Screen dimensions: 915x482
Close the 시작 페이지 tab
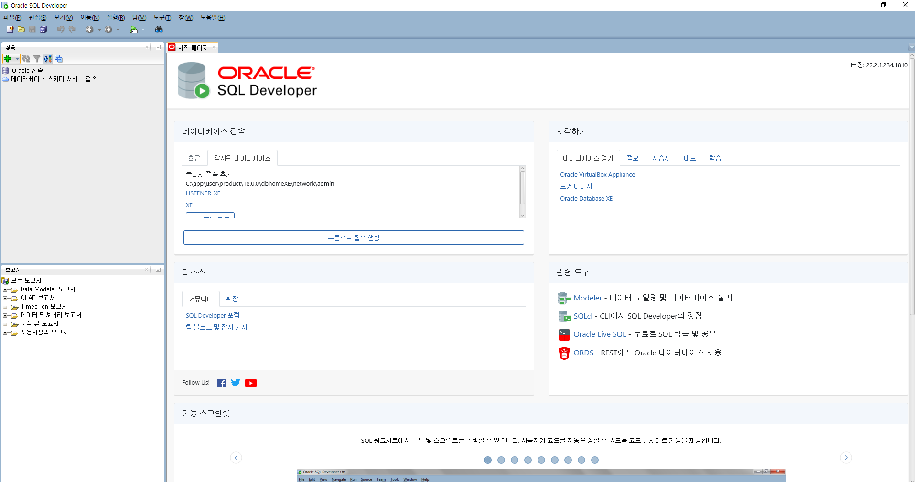(x=214, y=47)
